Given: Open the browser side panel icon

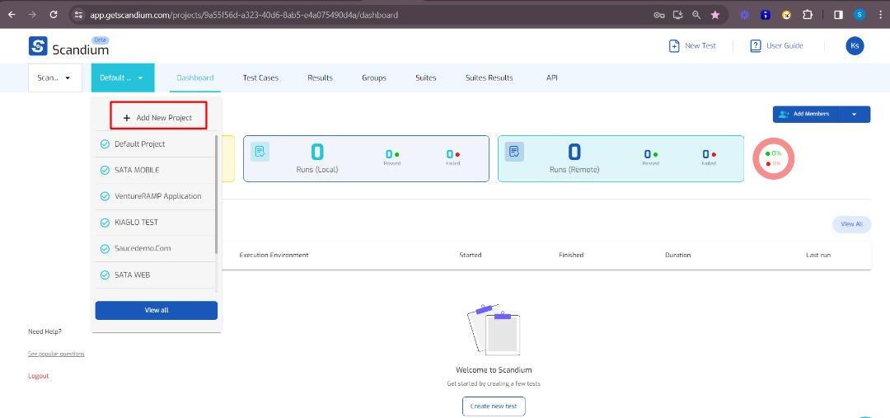Looking at the screenshot, I should coord(838,16).
